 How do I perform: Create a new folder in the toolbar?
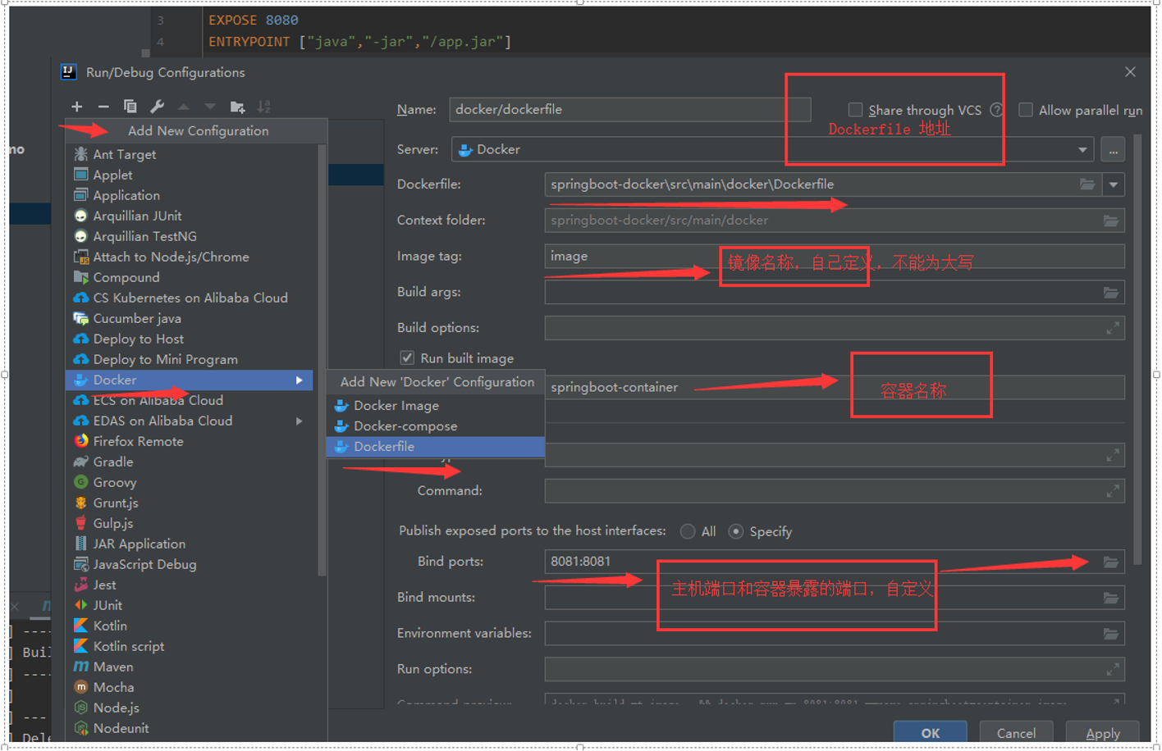(237, 107)
